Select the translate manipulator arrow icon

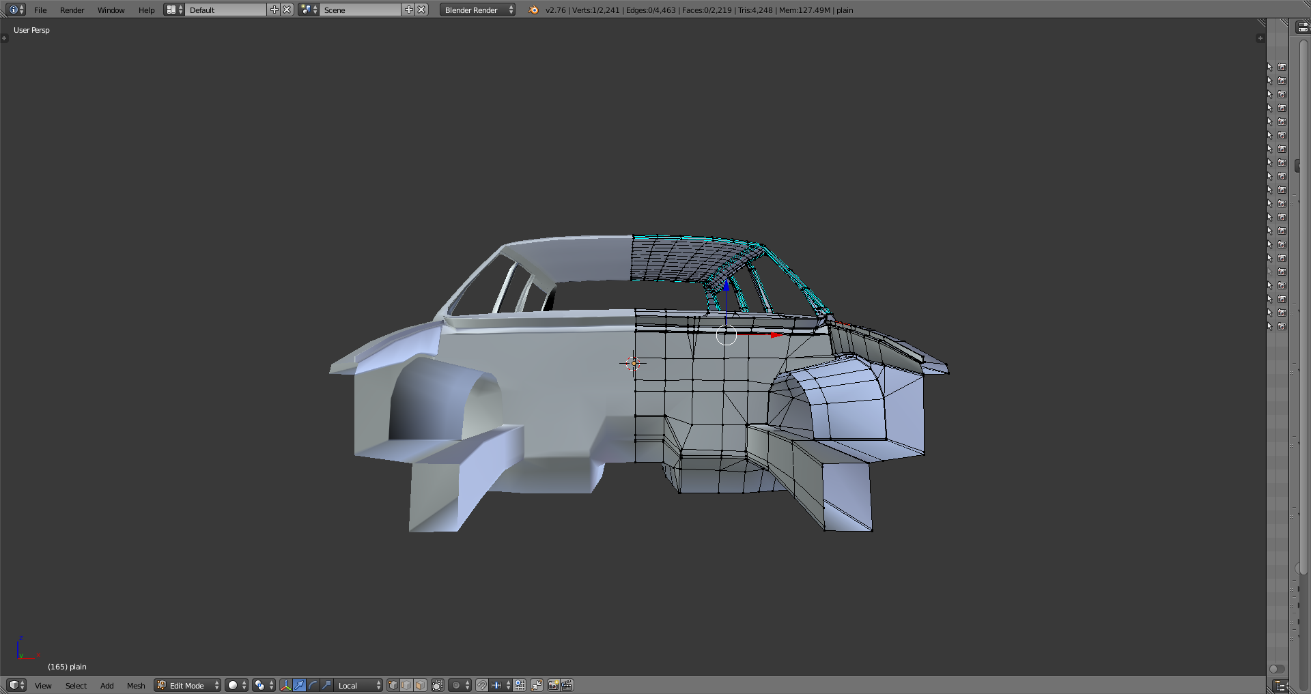299,685
